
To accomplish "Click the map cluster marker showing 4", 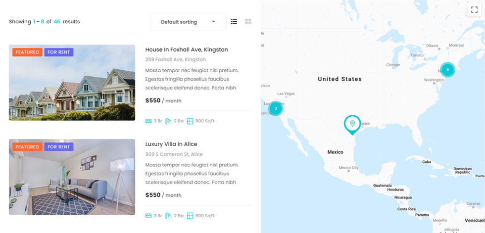I will click(x=447, y=70).
